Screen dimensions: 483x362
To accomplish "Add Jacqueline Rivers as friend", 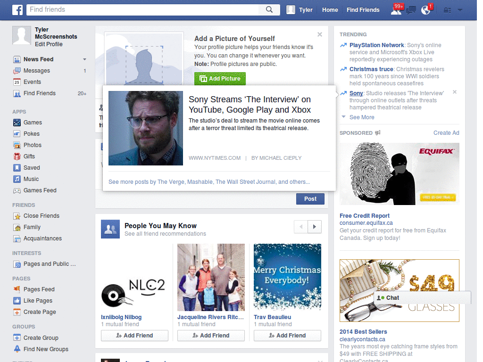I will tap(211, 336).
